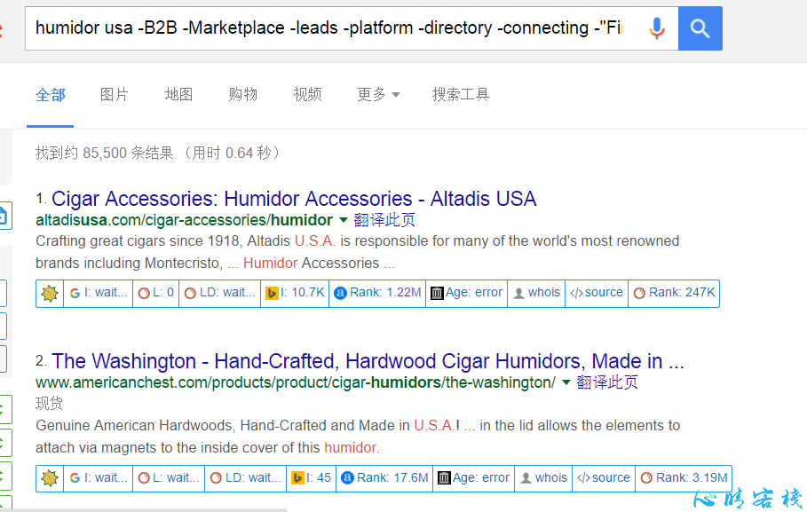Click 'Age: error' in Washington result bar
Image resolution: width=807 pixels, height=512 pixels.
473,478
